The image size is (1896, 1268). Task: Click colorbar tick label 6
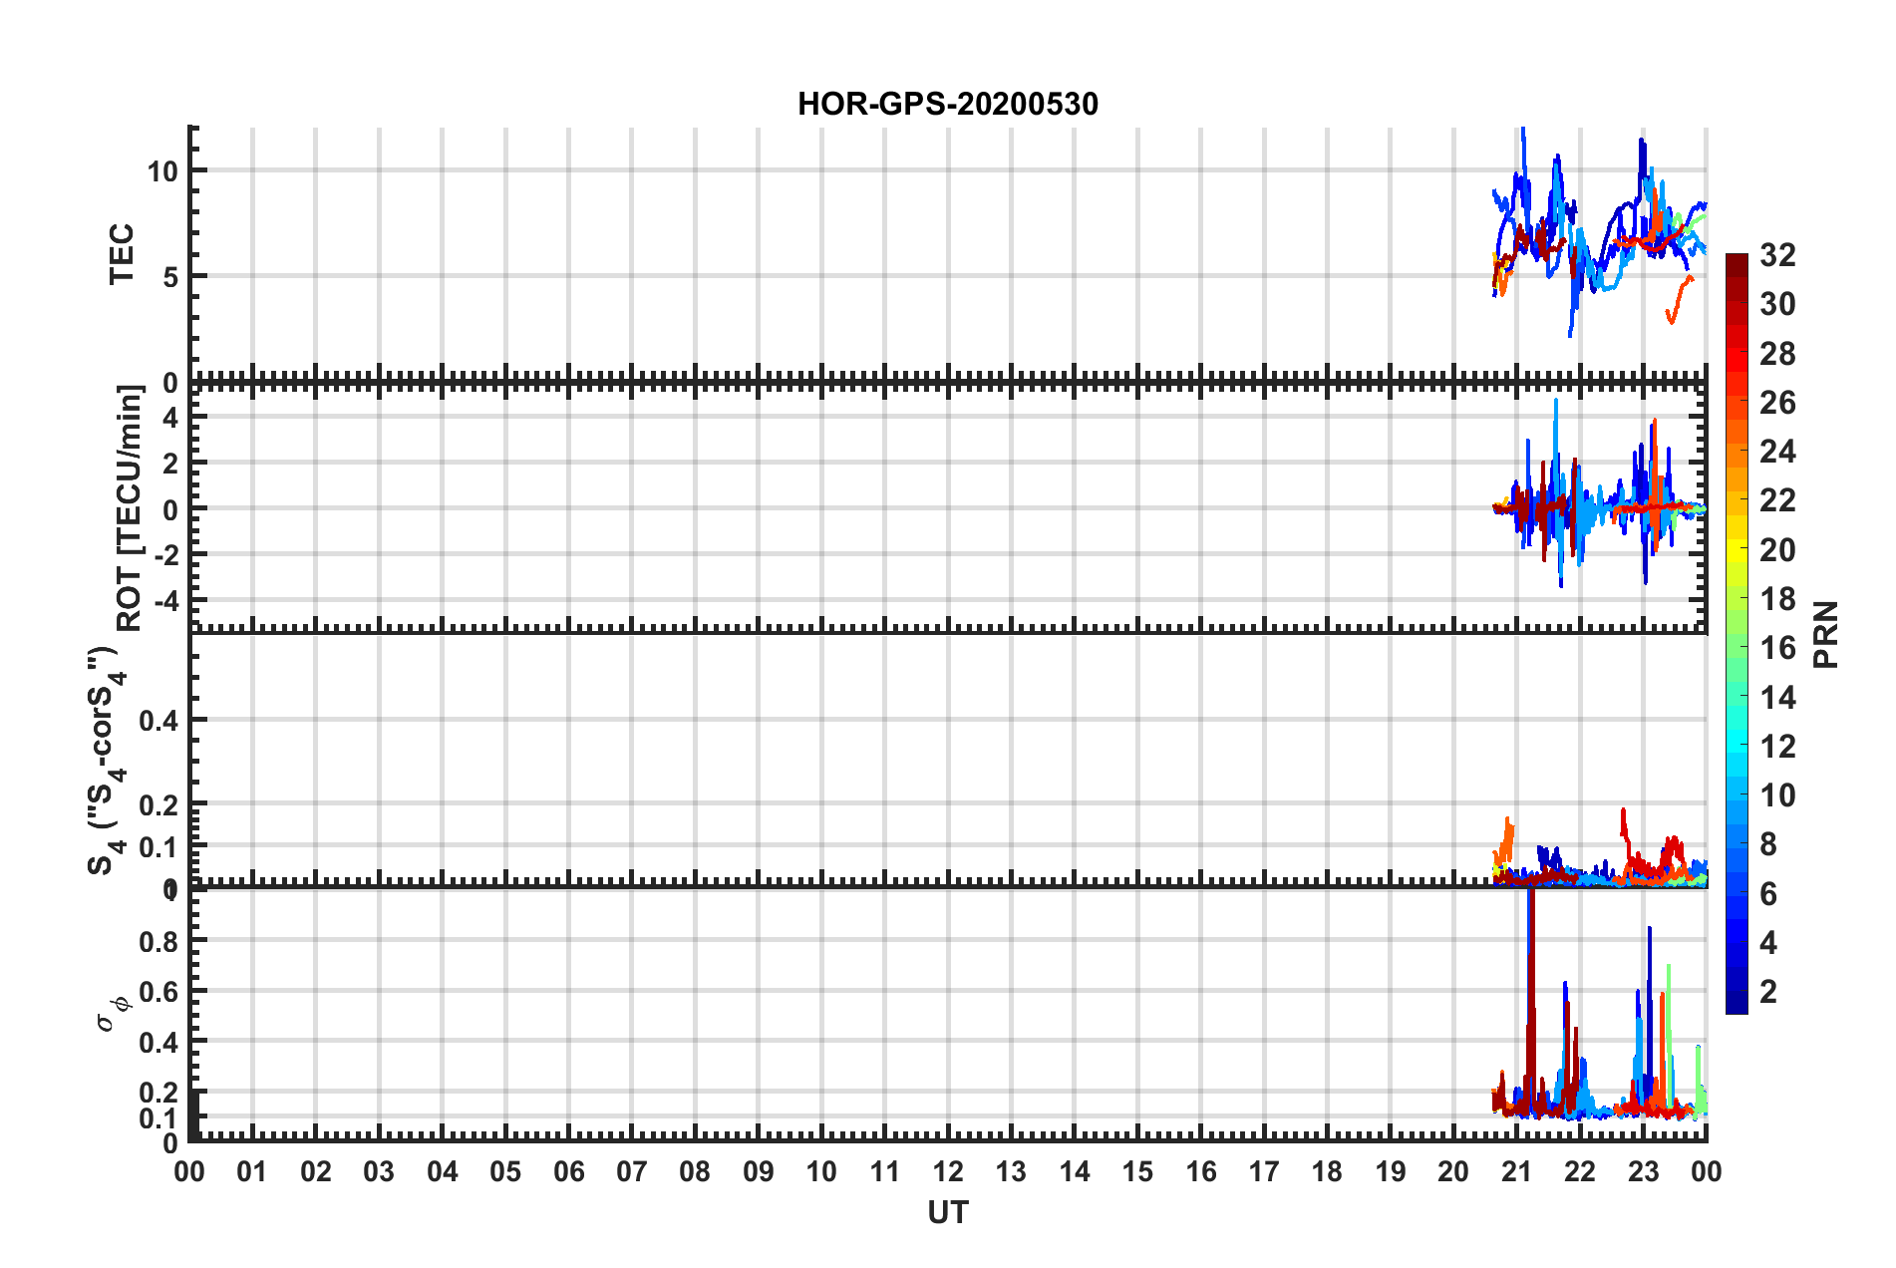1768,894
